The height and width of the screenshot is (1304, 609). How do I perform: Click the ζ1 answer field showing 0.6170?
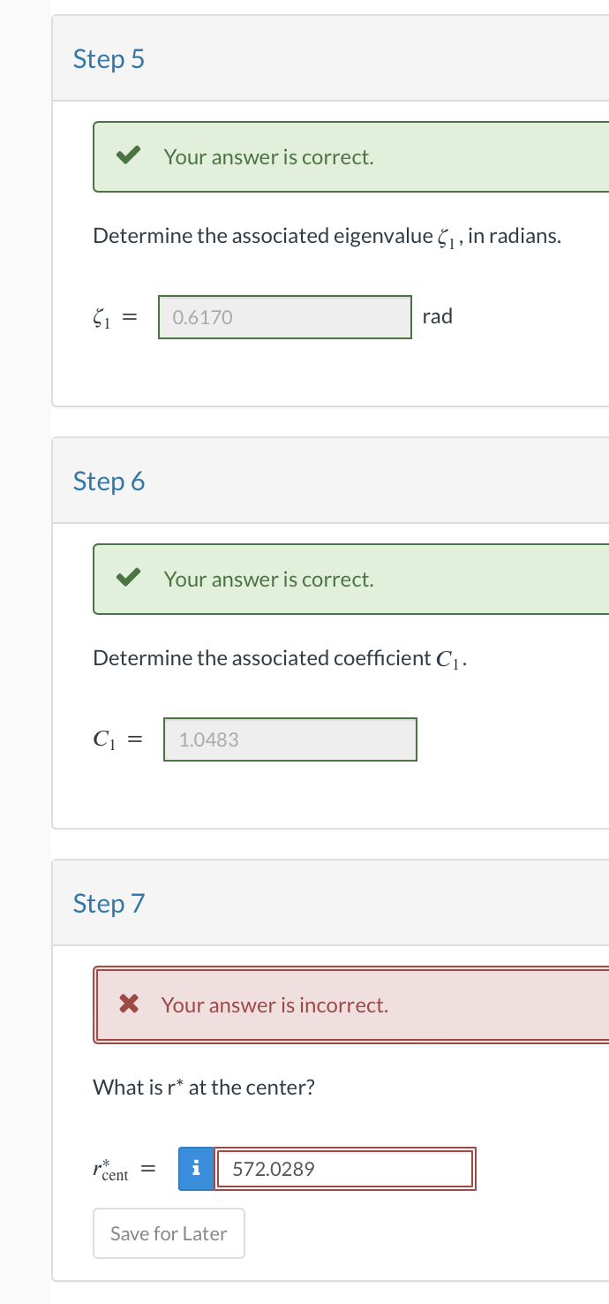(284, 316)
